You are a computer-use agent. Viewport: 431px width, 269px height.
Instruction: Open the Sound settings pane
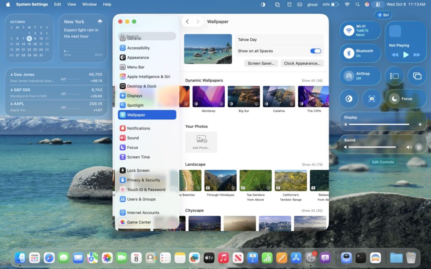pyautogui.click(x=132, y=138)
